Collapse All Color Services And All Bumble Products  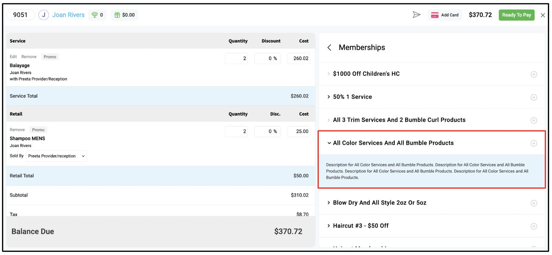point(329,143)
